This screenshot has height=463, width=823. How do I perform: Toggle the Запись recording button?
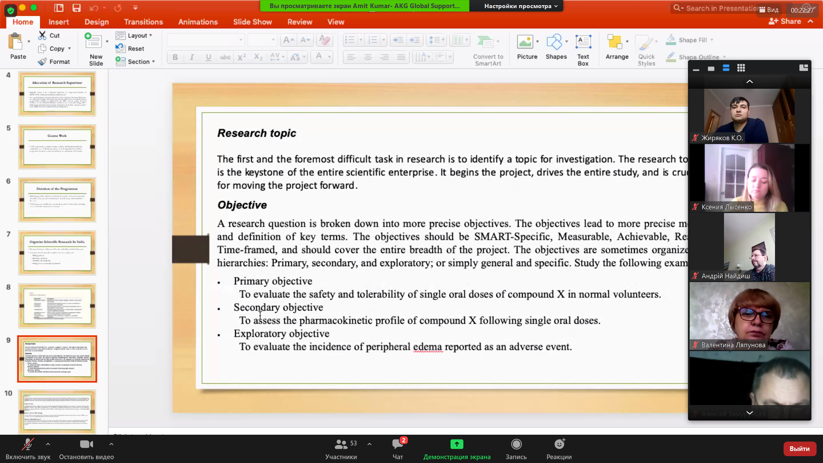click(x=516, y=444)
